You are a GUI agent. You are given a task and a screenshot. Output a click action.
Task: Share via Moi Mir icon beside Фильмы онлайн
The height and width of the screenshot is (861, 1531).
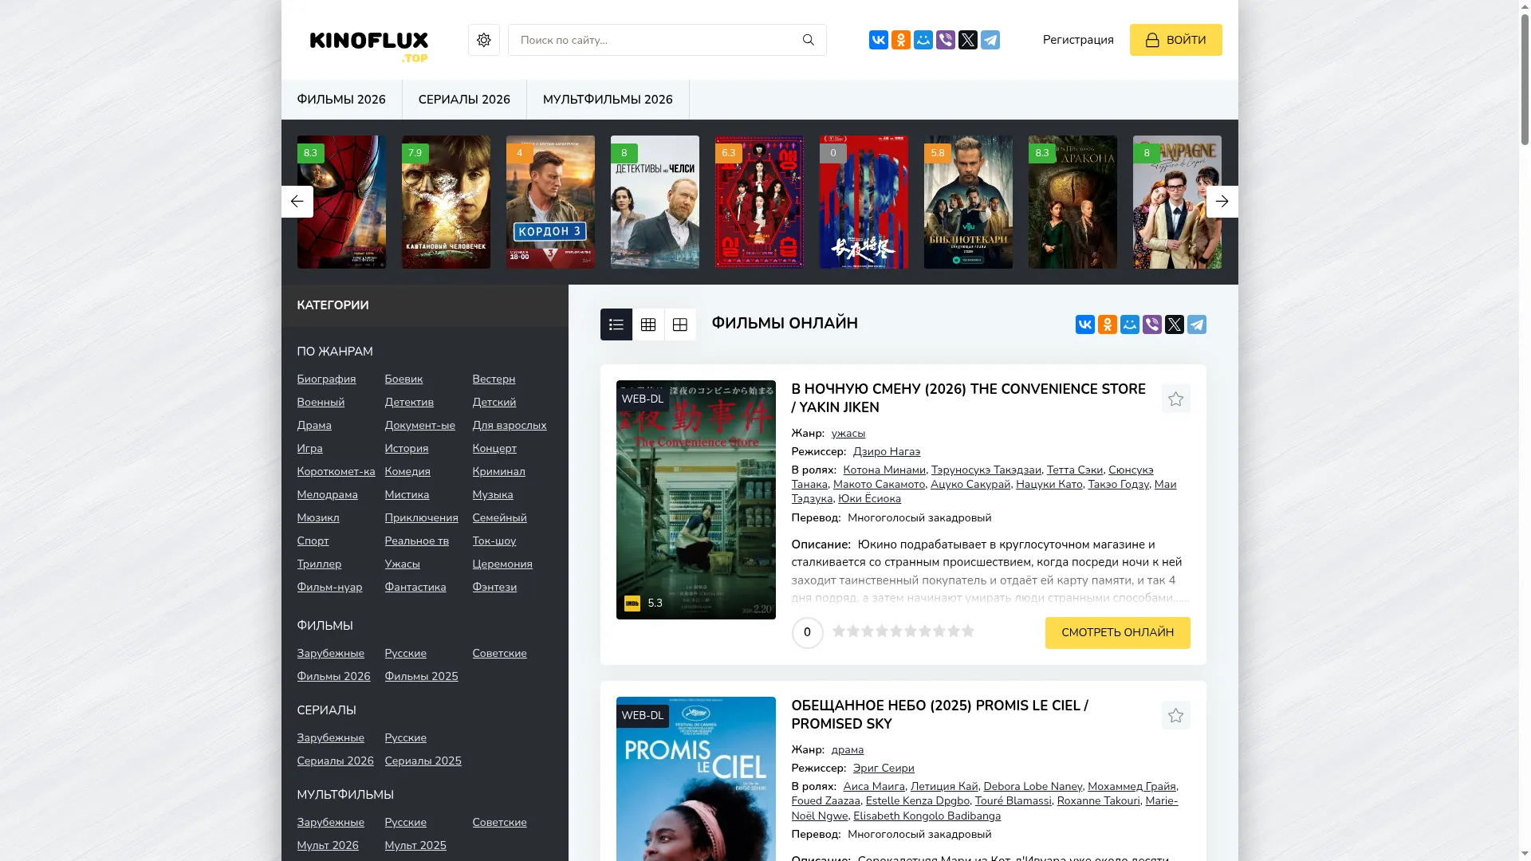point(1130,324)
